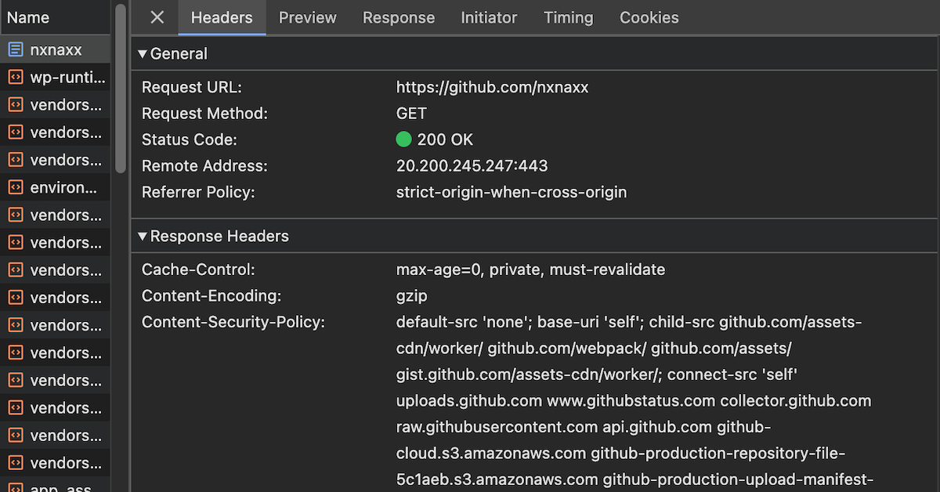
Task: Select the Initiator tab
Action: point(489,17)
